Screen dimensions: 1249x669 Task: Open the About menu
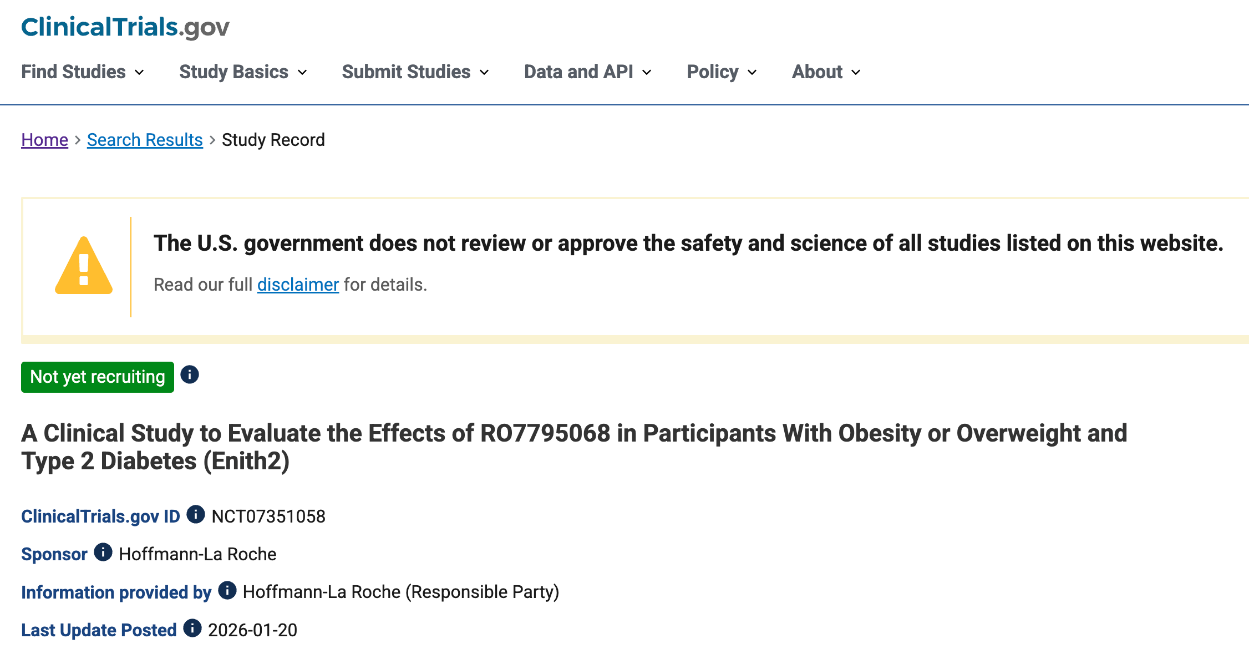click(826, 72)
